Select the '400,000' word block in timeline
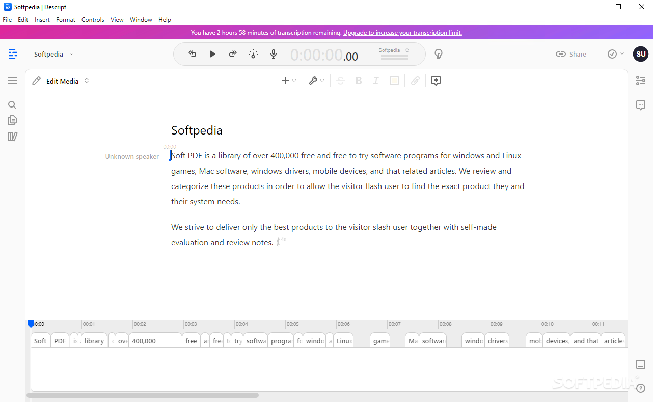The width and height of the screenshot is (653, 402). pos(155,341)
